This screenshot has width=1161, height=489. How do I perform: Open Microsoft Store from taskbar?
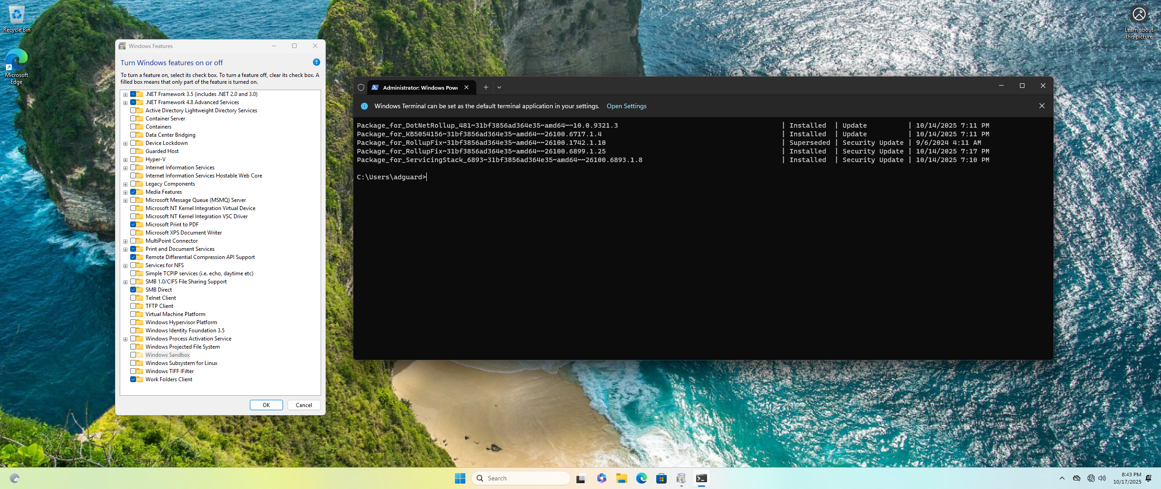click(x=661, y=478)
